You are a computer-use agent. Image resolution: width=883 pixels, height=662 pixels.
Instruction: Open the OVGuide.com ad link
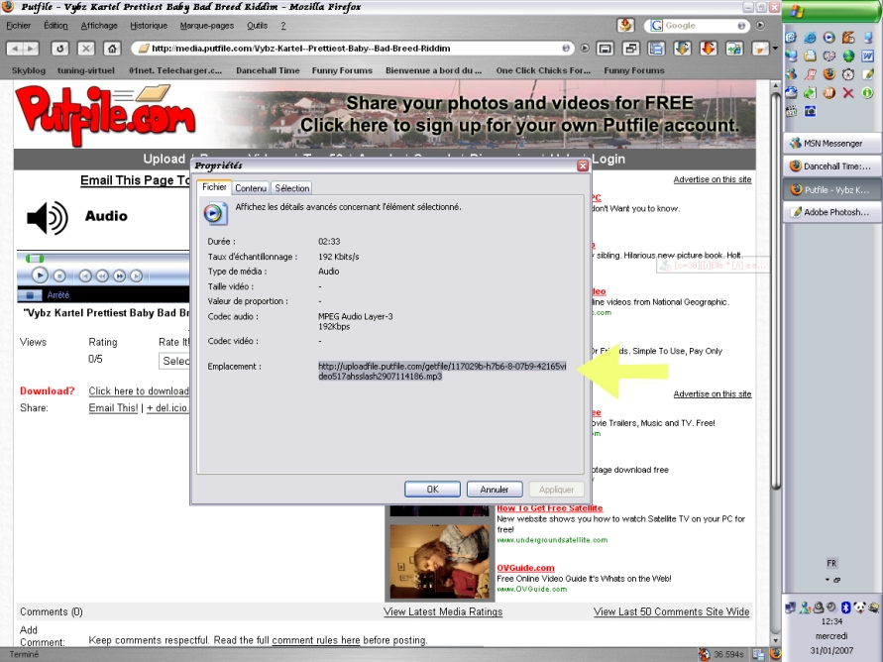[x=525, y=568]
